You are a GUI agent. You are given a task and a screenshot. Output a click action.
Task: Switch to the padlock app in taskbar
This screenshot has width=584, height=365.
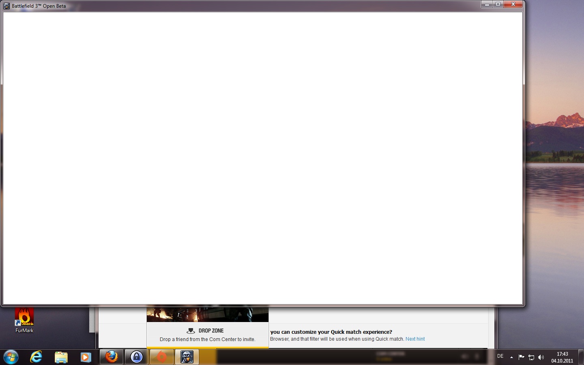coord(137,357)
